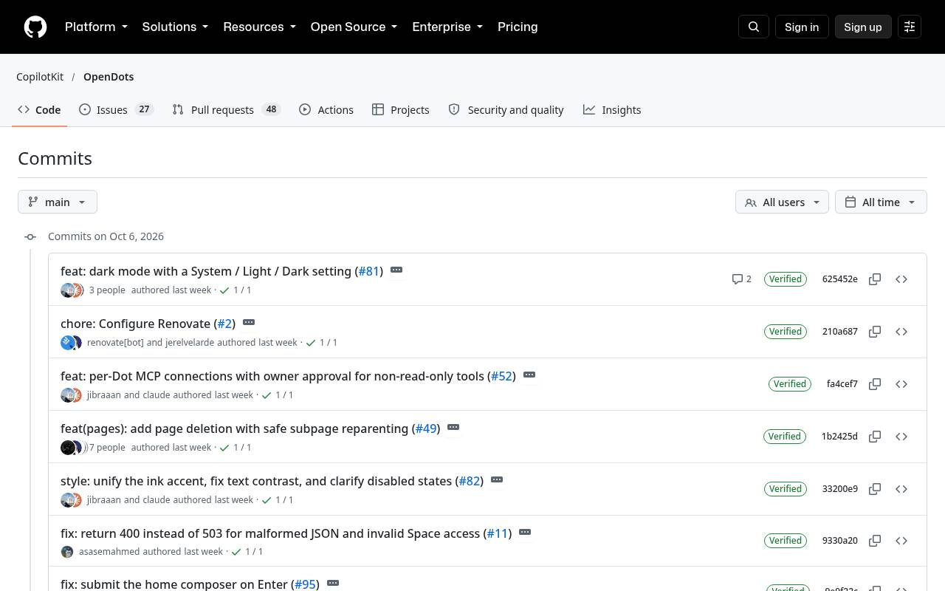
Task: Open the All time date filter
Action: [881, 202]
